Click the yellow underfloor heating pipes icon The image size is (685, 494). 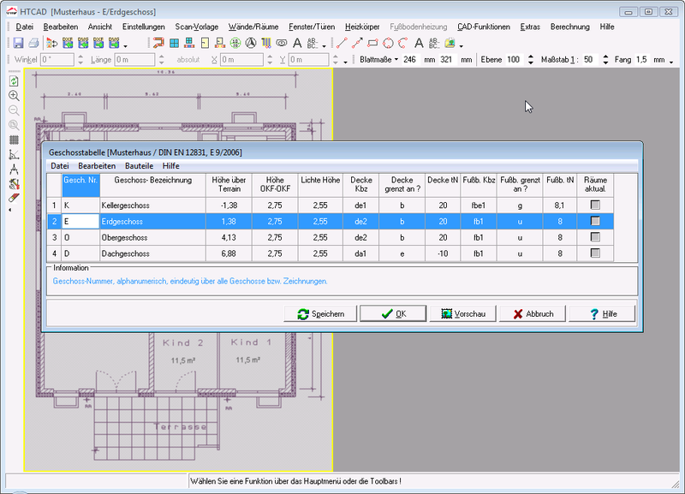266,43
